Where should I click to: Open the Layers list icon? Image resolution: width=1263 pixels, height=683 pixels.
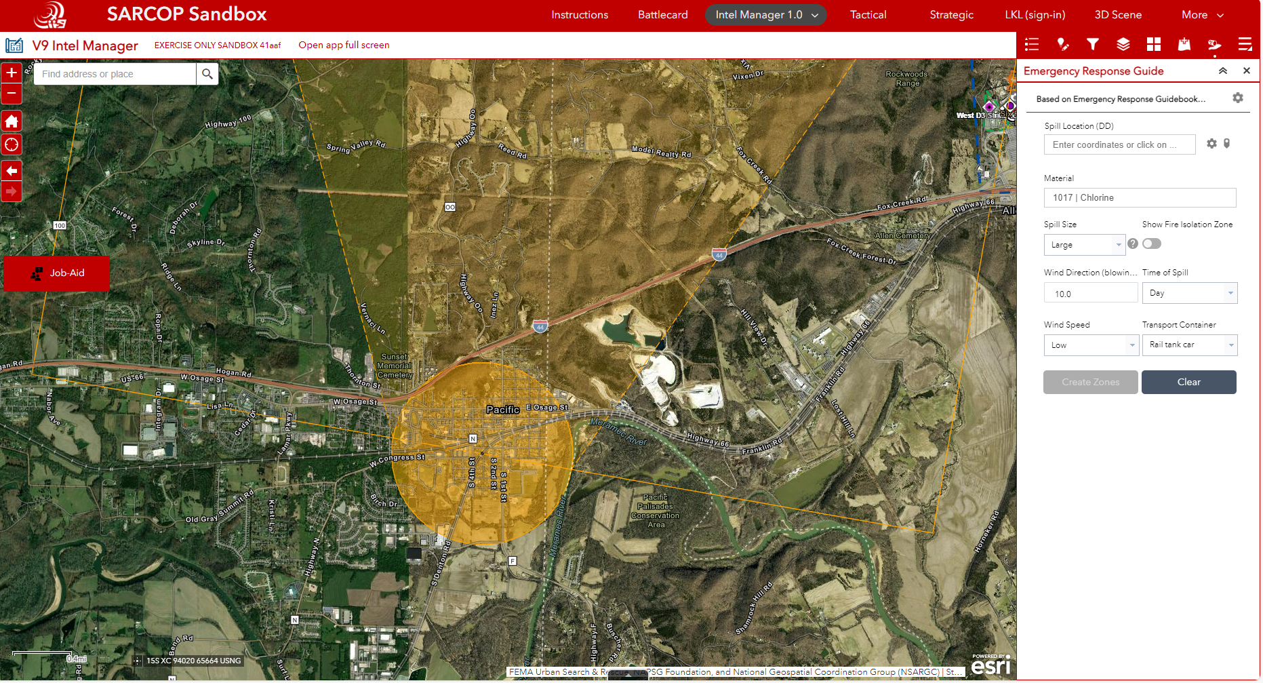[1123, 44]
